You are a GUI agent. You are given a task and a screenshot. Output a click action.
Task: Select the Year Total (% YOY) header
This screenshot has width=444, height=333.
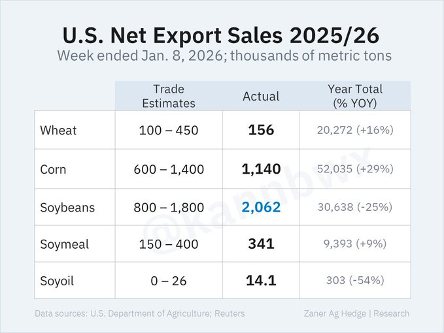pos(355,96)
